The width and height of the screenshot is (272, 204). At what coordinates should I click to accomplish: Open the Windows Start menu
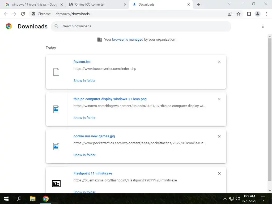[x=6, y=199]
